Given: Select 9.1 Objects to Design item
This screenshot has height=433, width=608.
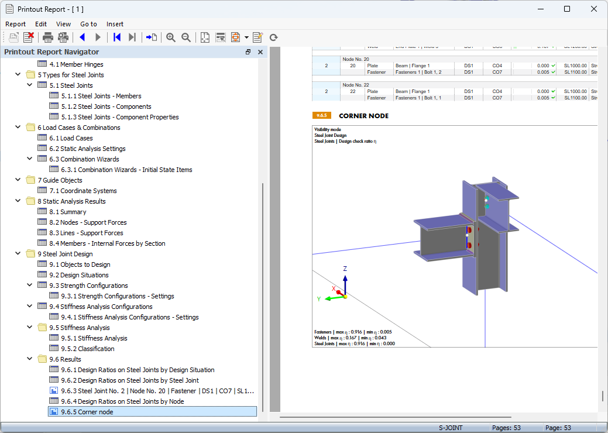Looking at the screenshot, I should pyautogui.click(x=80, y=264).
